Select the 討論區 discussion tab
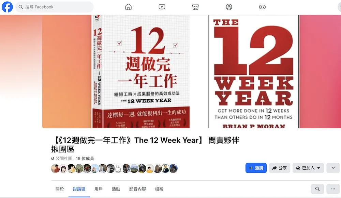Screen dimensions: 341x198 click(79, 189)
